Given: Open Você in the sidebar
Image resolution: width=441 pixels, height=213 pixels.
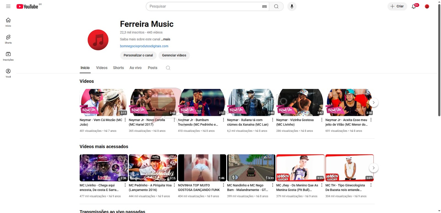Looking at the screenshot, I should click(8, 73).
